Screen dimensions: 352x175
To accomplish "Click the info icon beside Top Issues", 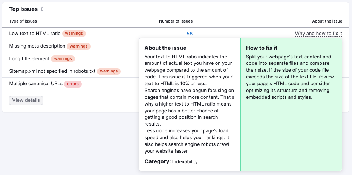I will pyautogui.click(x=42, y=9).
